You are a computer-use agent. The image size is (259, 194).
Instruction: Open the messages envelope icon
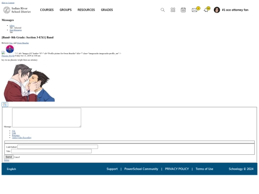tap(195, 10)
